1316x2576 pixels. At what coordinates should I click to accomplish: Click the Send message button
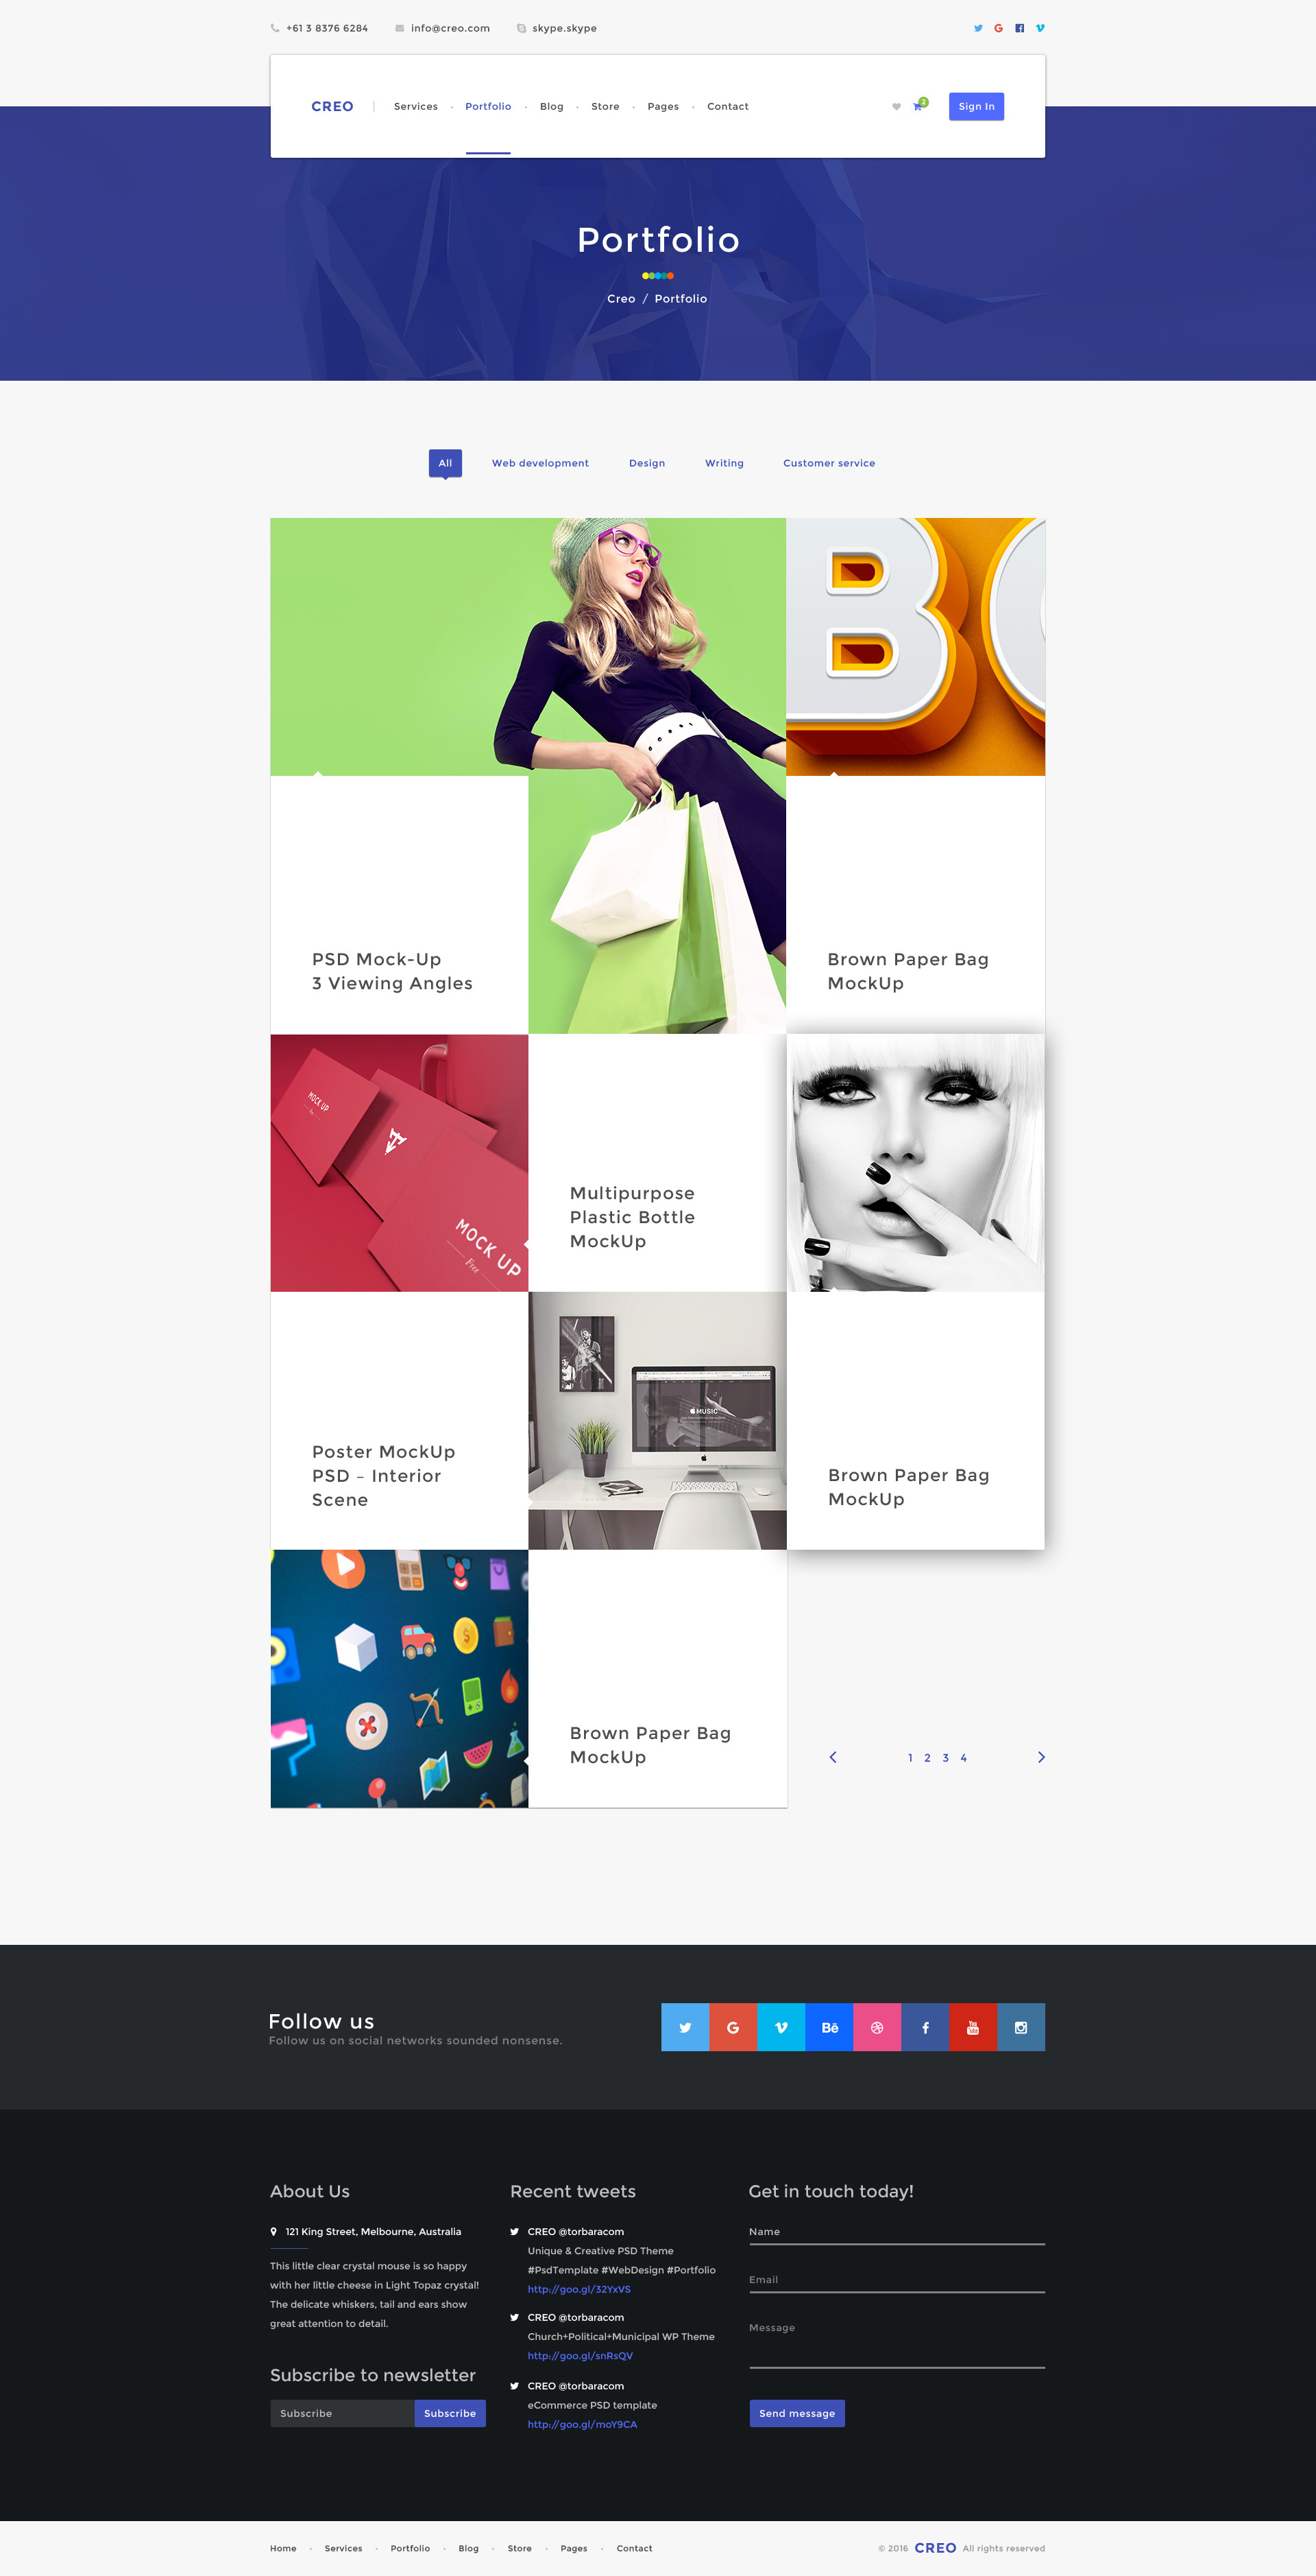[796, 2413]
